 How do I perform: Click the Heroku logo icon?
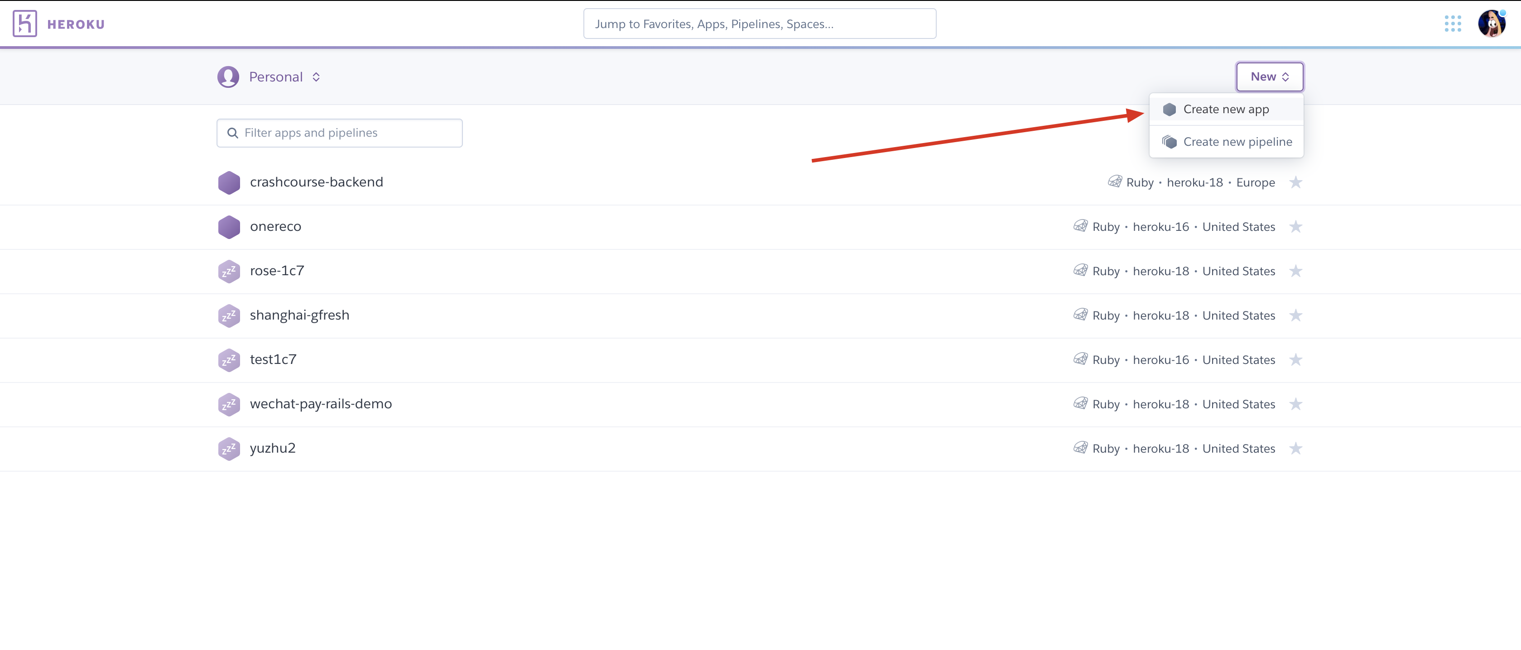pos(25,24)
